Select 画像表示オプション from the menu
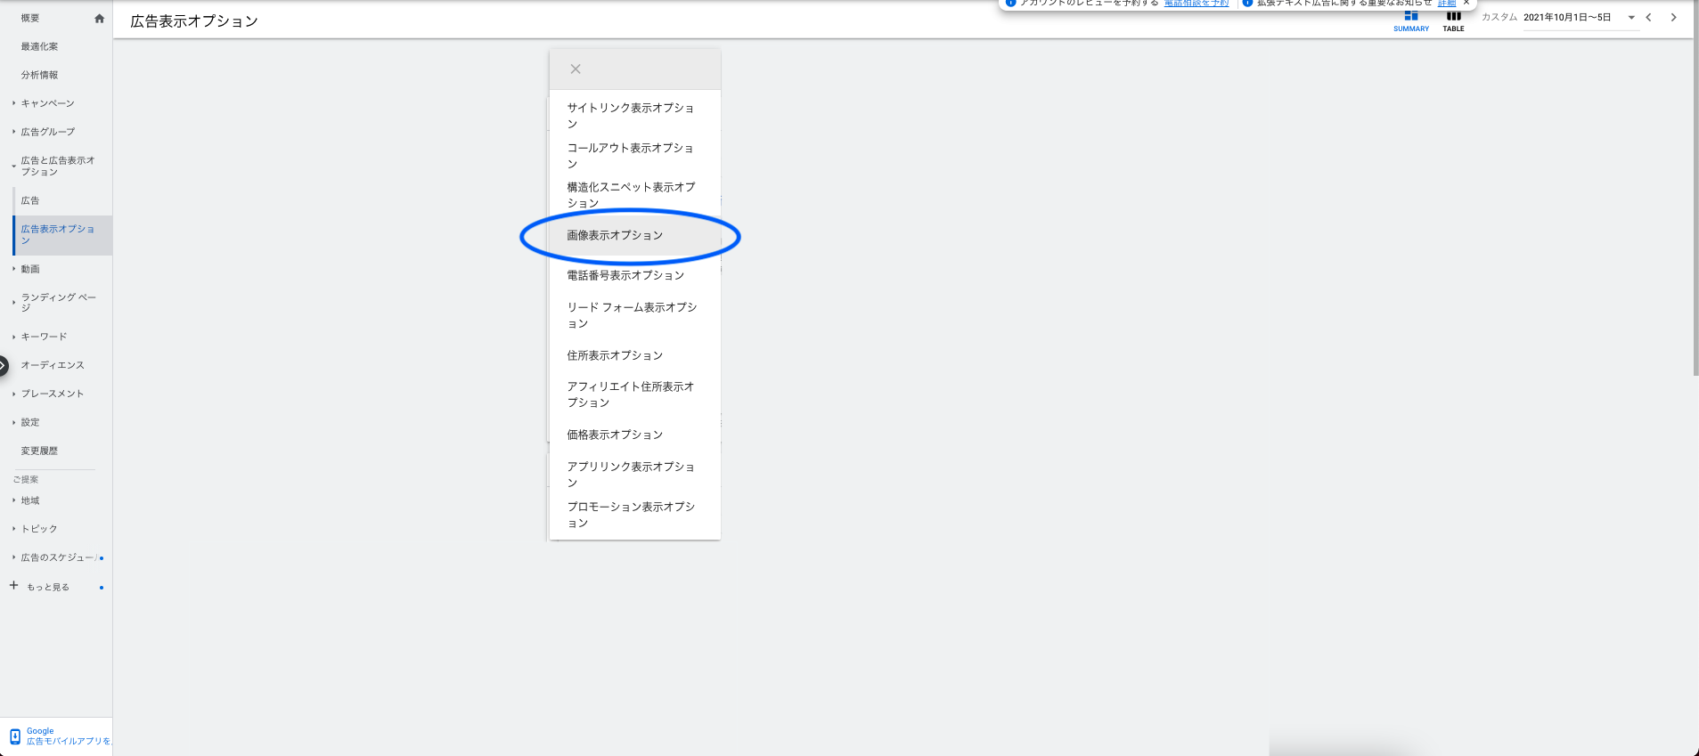1699x756 pixels. pyautogui.click(x=615, y=236)
